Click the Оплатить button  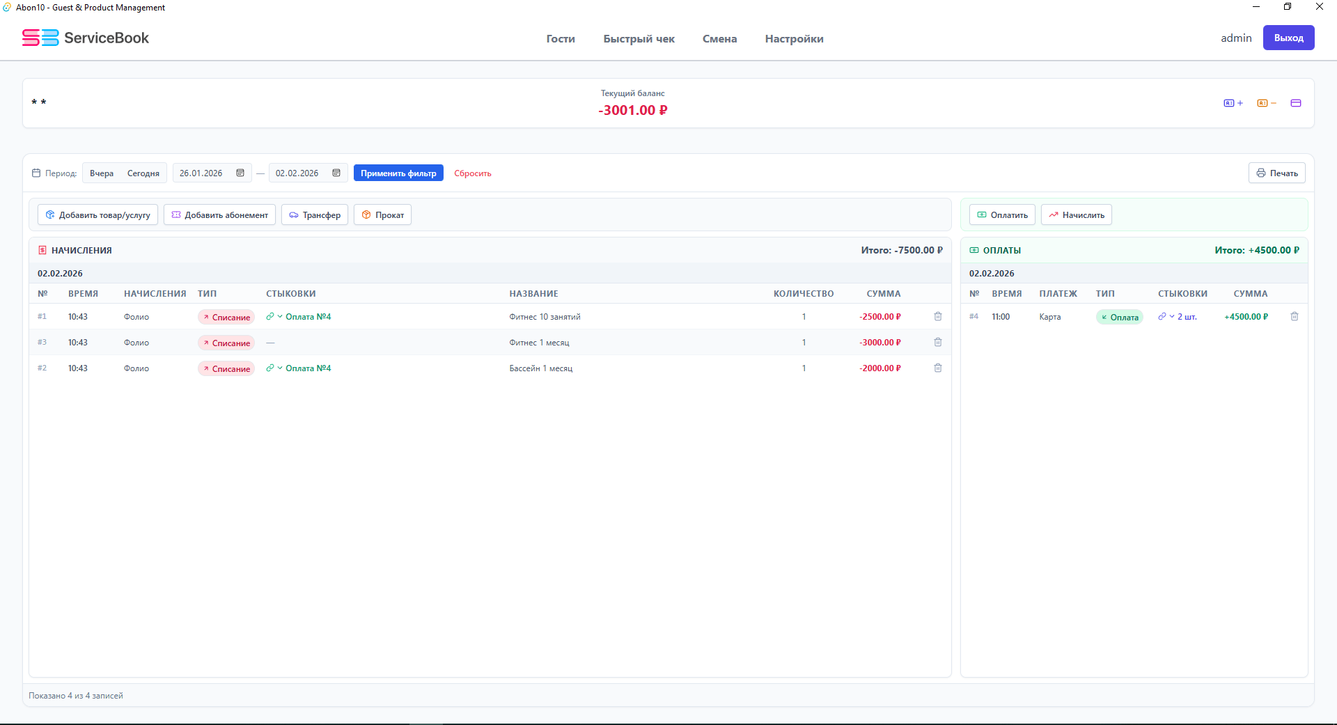pos(1002,215)
